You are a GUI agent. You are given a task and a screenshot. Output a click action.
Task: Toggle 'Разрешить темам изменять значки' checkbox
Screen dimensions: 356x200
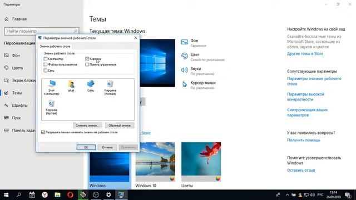pos(43,132)
